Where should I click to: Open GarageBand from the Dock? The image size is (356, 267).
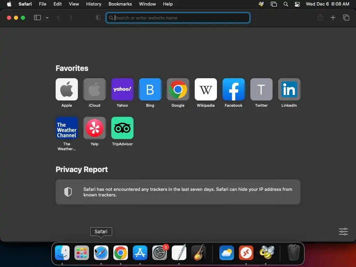(199, 252)
